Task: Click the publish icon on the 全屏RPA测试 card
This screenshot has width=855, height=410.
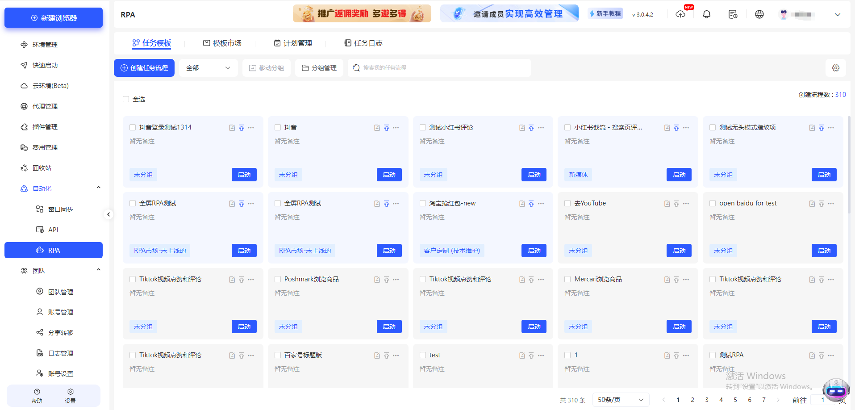Action: click(x=242, y=203)
